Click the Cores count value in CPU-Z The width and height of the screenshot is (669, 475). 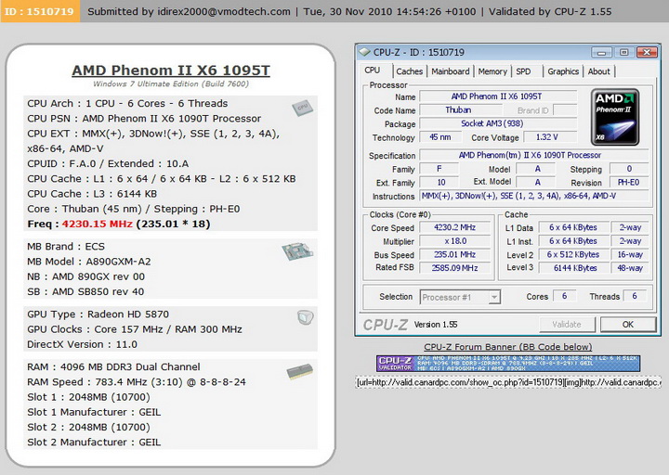(x=565, y=296)
